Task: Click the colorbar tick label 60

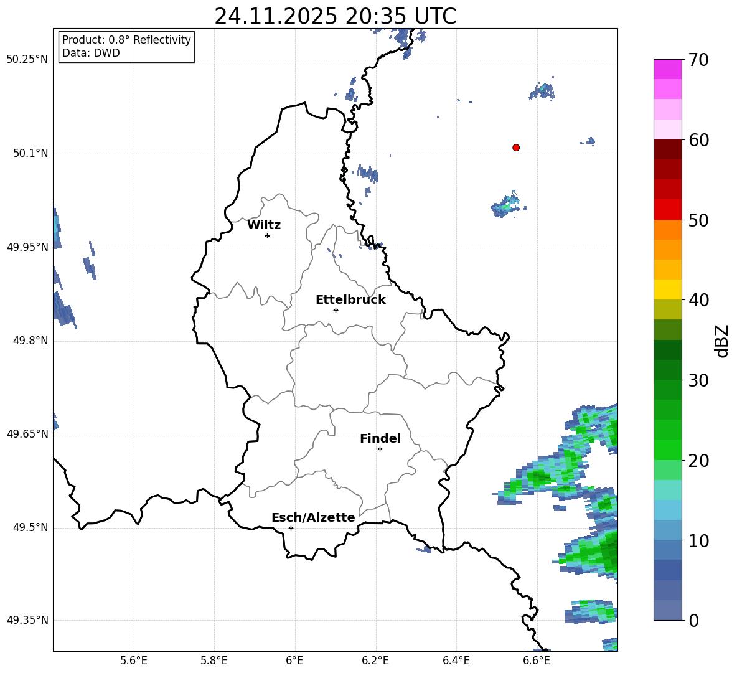Action: pos(698,140)
